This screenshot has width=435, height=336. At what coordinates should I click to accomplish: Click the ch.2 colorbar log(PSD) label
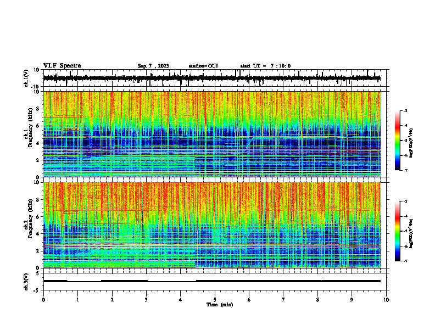pos(411,234)
